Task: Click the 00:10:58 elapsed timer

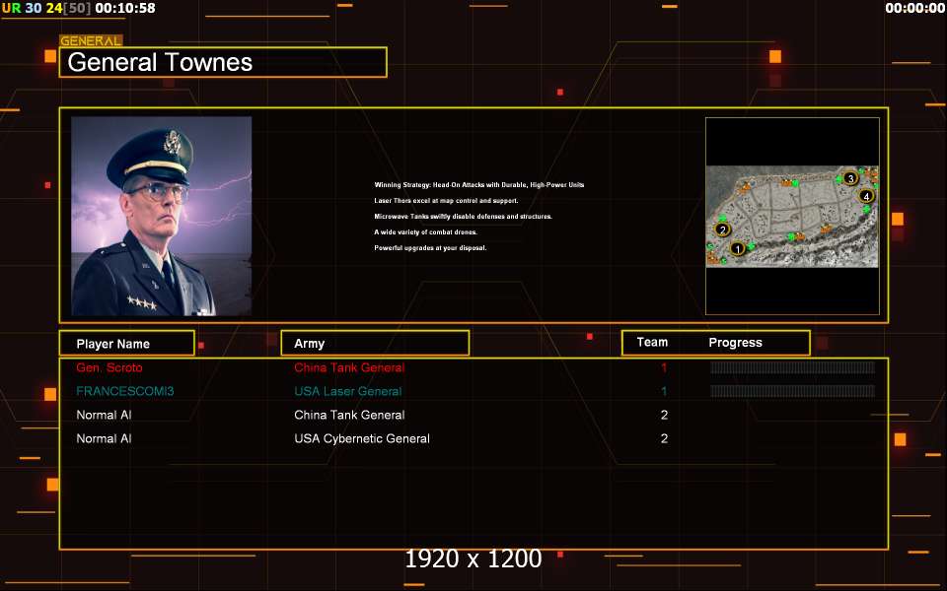Action: point(125,9)
